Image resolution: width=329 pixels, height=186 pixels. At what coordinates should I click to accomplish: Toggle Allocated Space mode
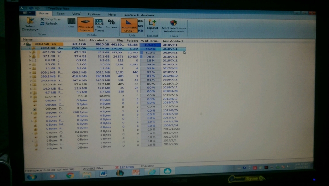tap(85, 25)
